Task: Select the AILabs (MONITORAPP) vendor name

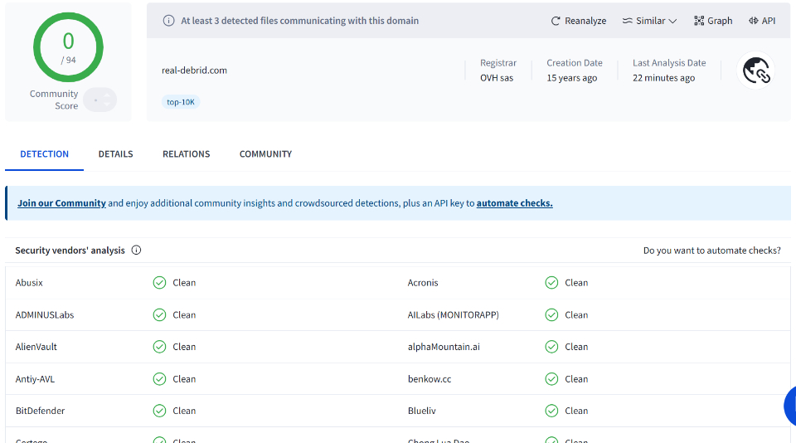Action: click(x=453, y=315)
